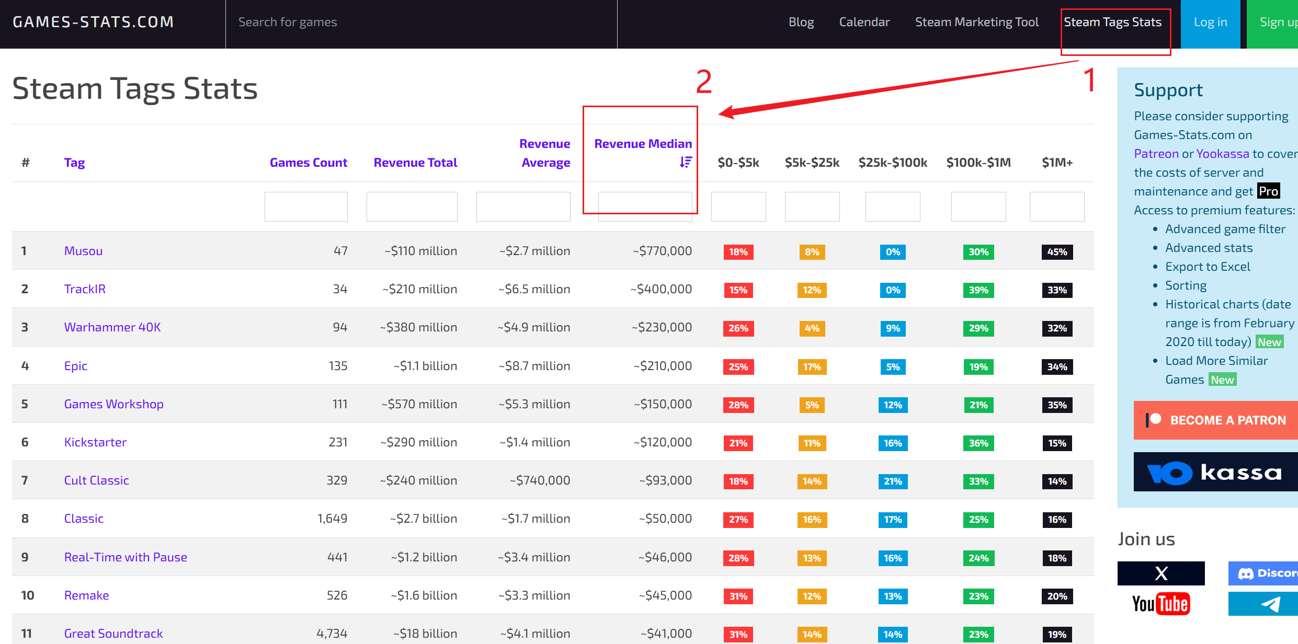Open the YouTube channel icon

pyautogui.click(x=1160, y=604)
